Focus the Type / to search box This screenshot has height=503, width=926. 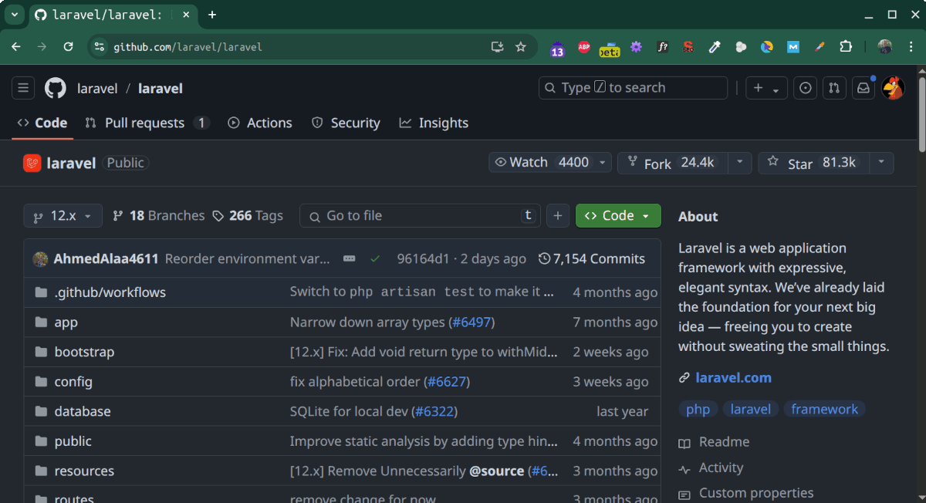click(x=633, y=88)
